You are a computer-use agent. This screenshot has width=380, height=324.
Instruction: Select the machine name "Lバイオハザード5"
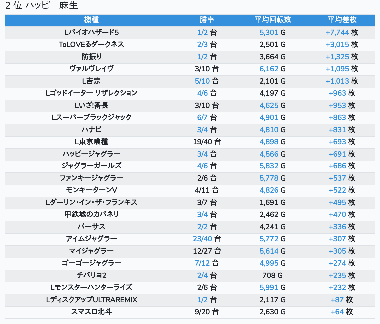[x=91, y=32]
